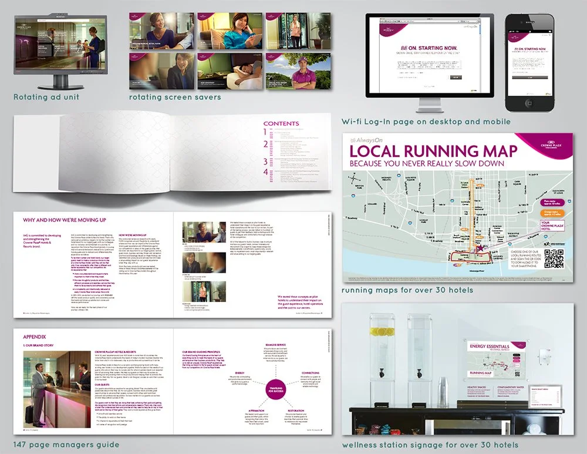Tap the iPhone home button
Screen dimensions: 587x454
pos(529,103)
